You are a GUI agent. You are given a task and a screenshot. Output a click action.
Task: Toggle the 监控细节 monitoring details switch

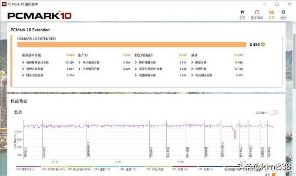tap(273, 113)
